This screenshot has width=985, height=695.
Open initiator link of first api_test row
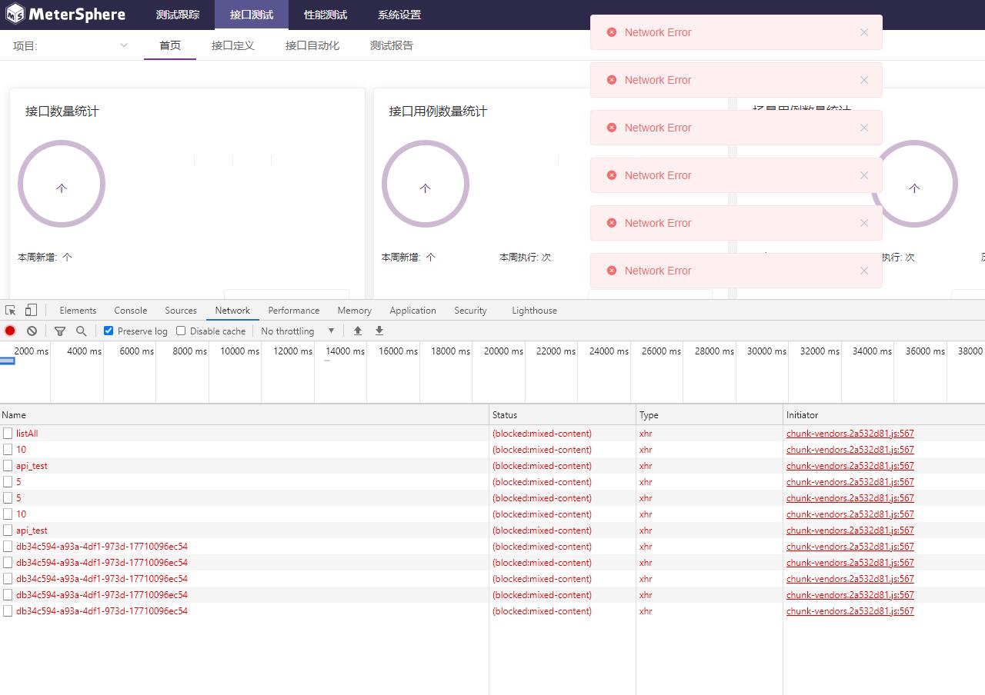pyautogui.click(x=850, y=466)
